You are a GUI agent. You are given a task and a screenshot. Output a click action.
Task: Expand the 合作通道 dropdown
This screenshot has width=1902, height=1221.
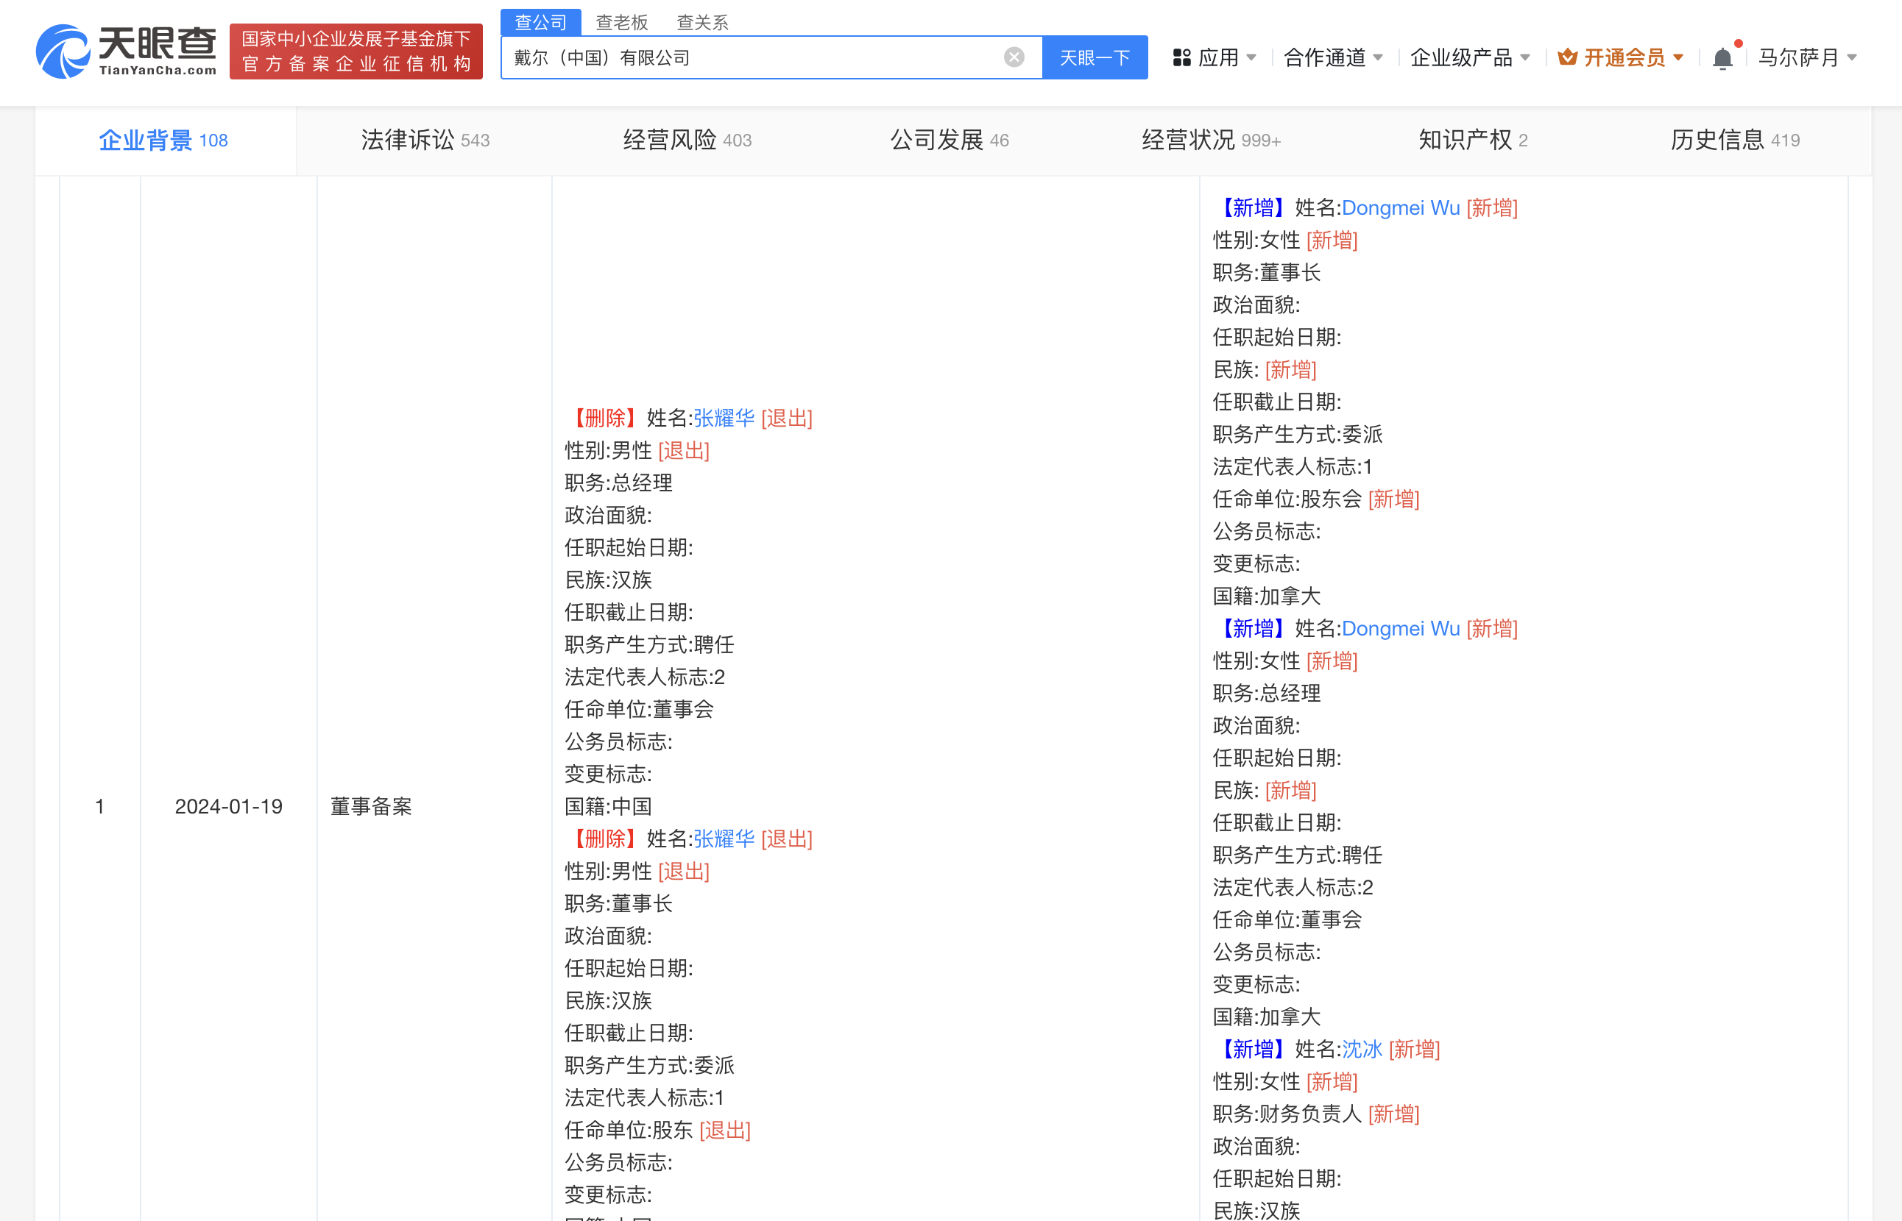[x=1334, y=58]
